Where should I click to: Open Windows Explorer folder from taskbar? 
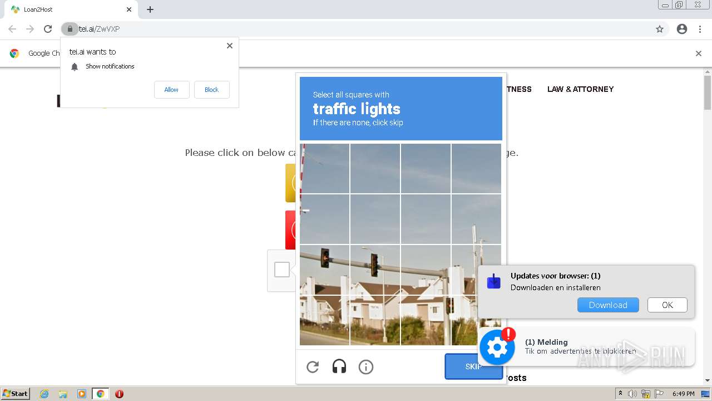point(63,394)
